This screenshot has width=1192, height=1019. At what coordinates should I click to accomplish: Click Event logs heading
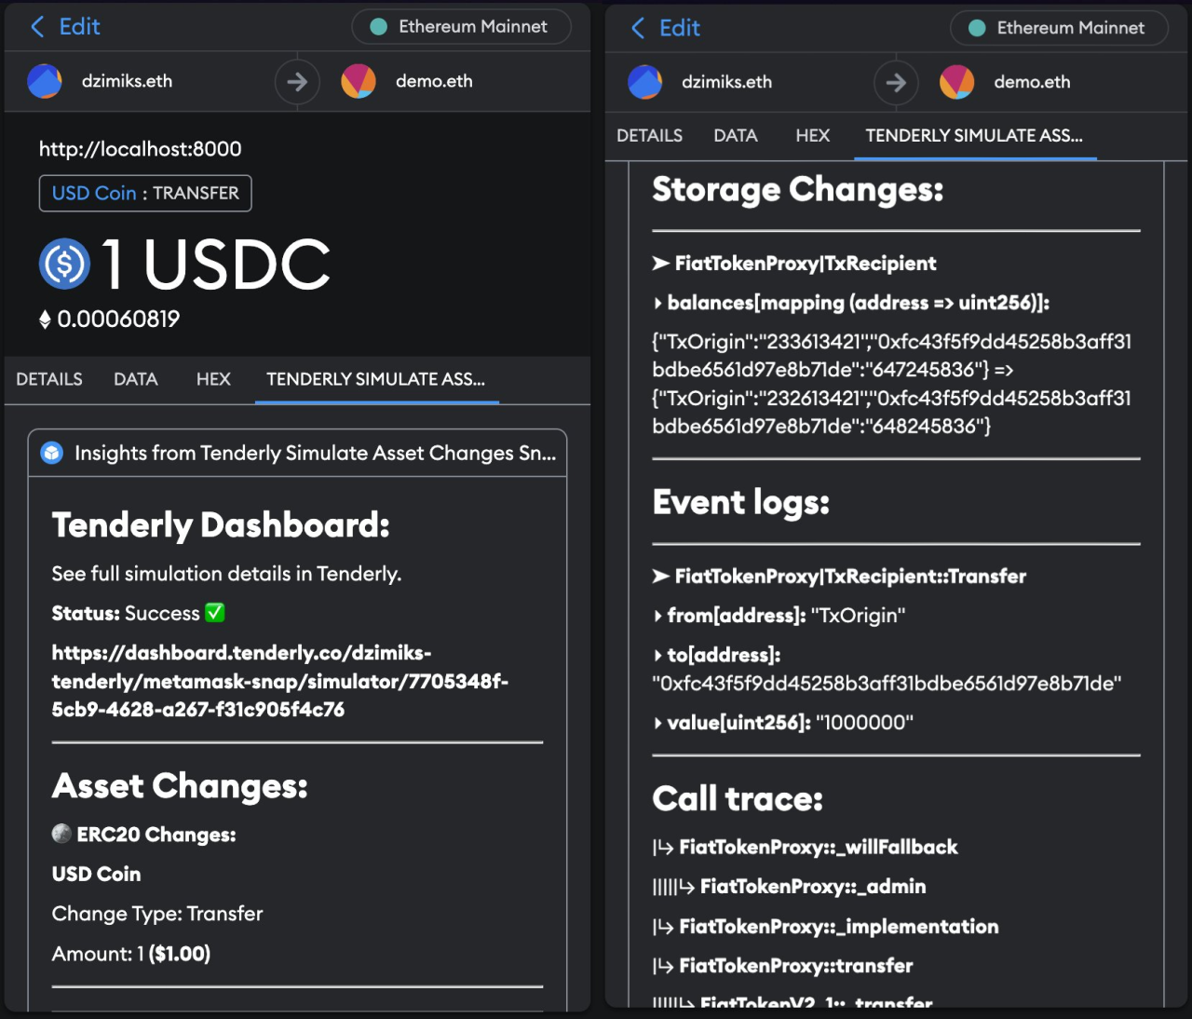741,502
